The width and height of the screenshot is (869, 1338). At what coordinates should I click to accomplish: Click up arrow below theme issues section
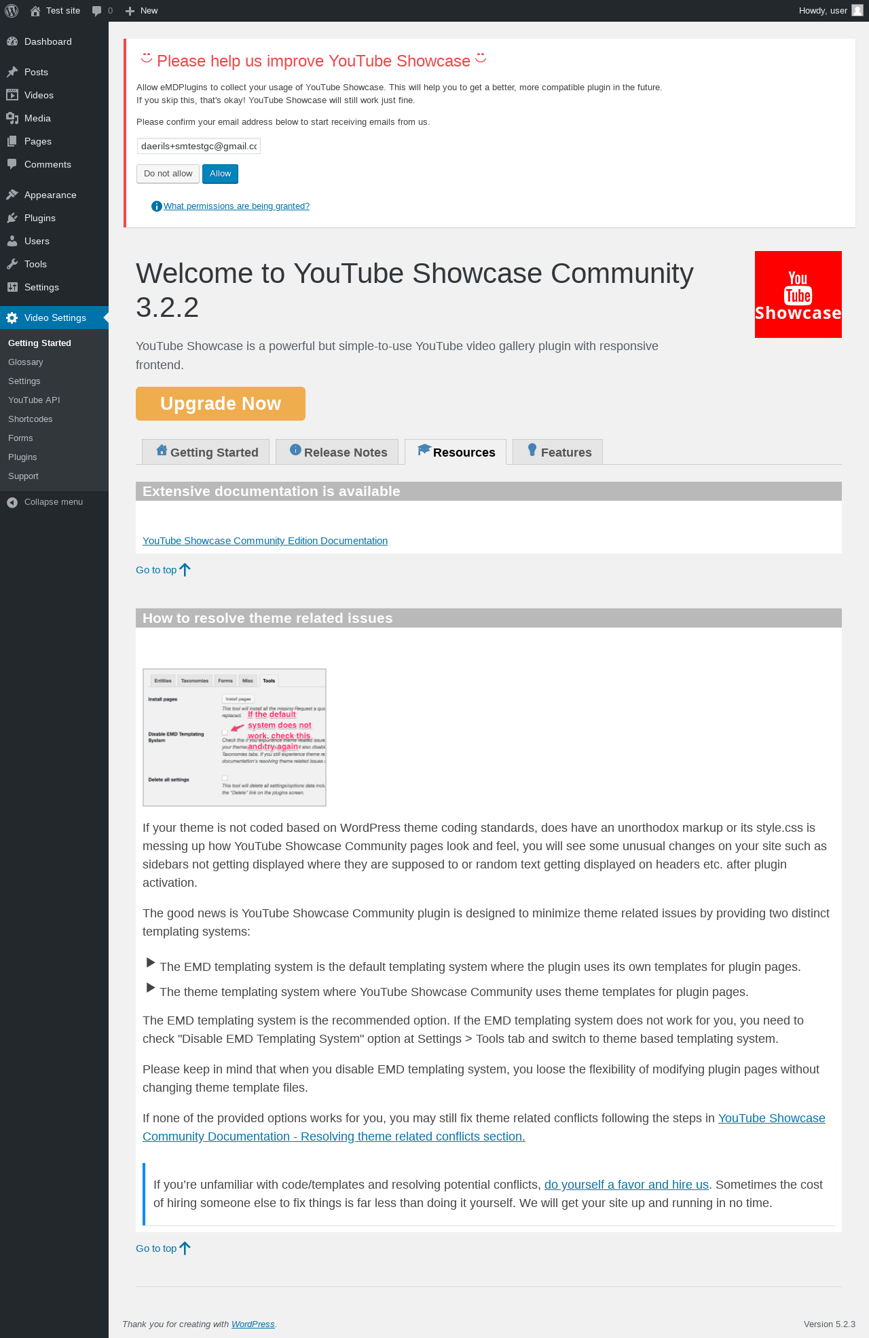pos(185,1248)
